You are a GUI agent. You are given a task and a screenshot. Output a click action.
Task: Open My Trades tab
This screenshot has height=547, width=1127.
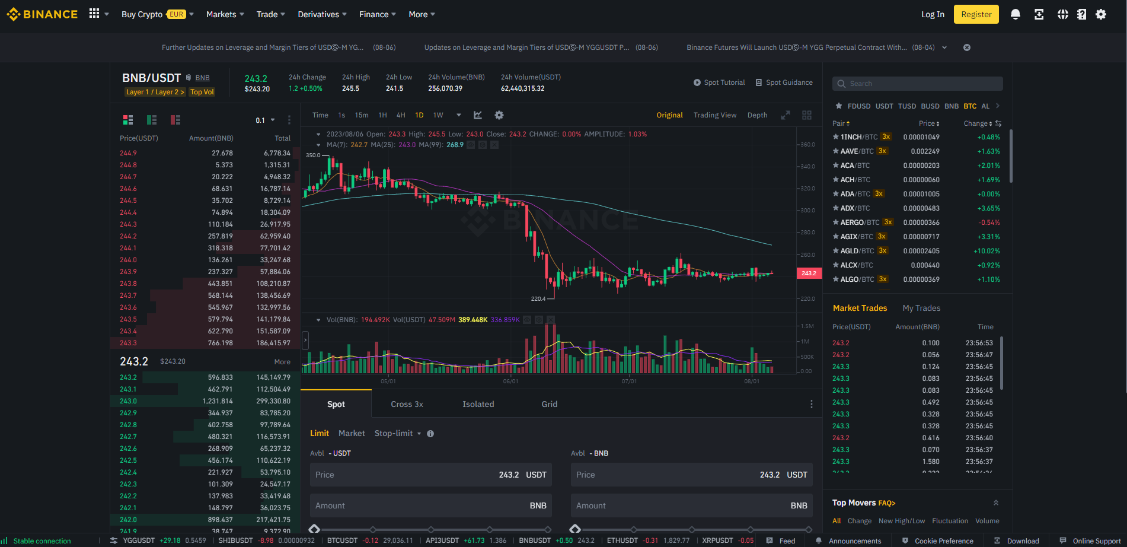click(x=921, y=308)
